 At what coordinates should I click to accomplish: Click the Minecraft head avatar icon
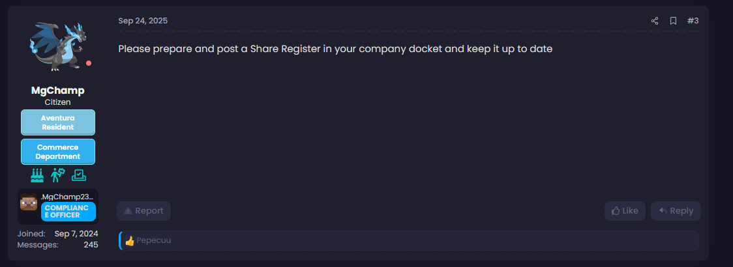(x=29, y=203)
